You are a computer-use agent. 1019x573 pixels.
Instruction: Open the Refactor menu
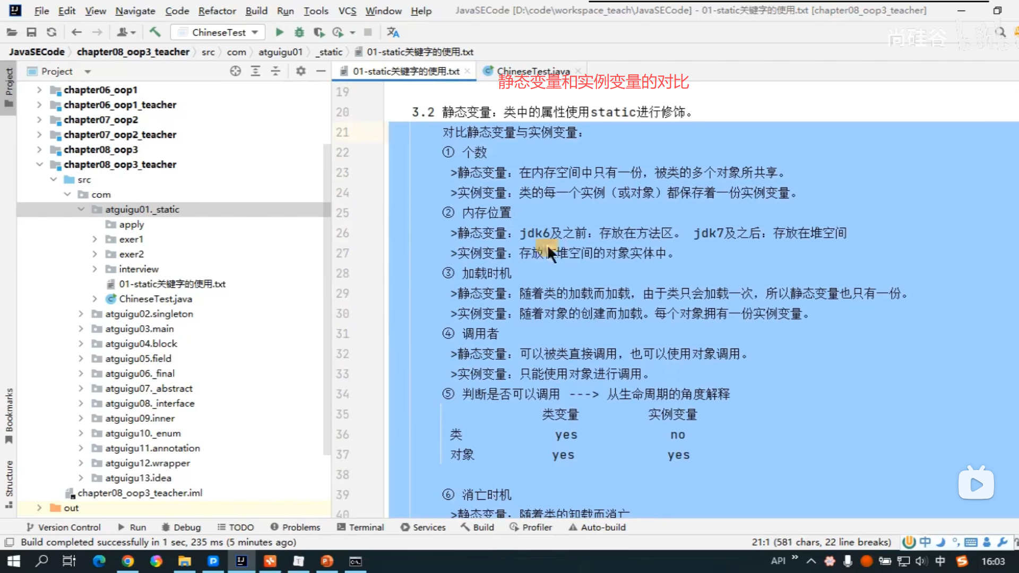(217, 11)
